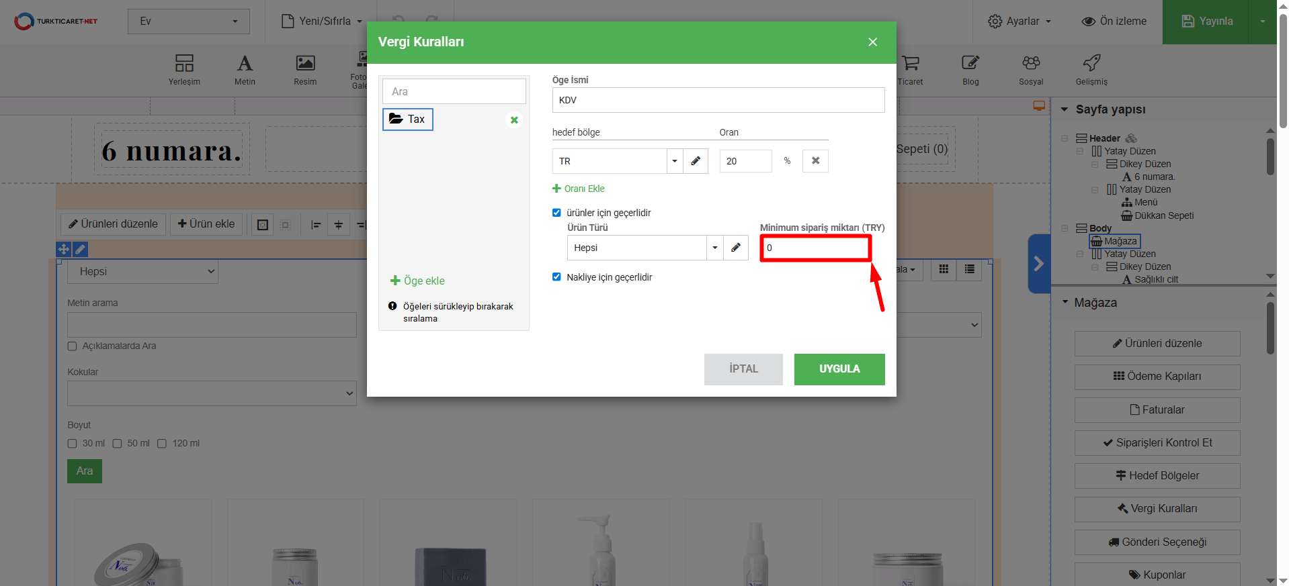Open the hedef bölge TR dropdown
This screenshot has height=586, width=1289.
(x=674, y=161)
